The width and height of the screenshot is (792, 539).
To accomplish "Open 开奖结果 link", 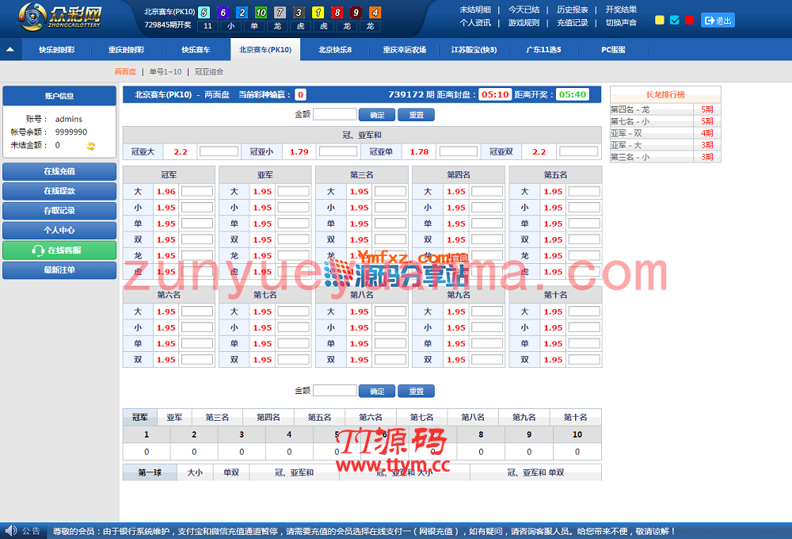I will pyautogui.click(x=621, y=10).
